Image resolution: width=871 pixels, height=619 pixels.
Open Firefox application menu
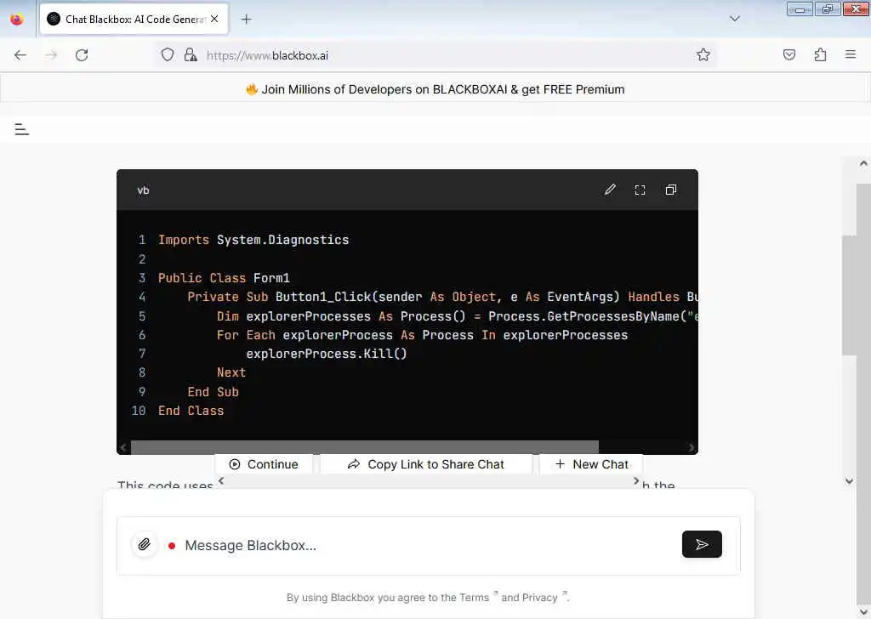coord(851,55)
